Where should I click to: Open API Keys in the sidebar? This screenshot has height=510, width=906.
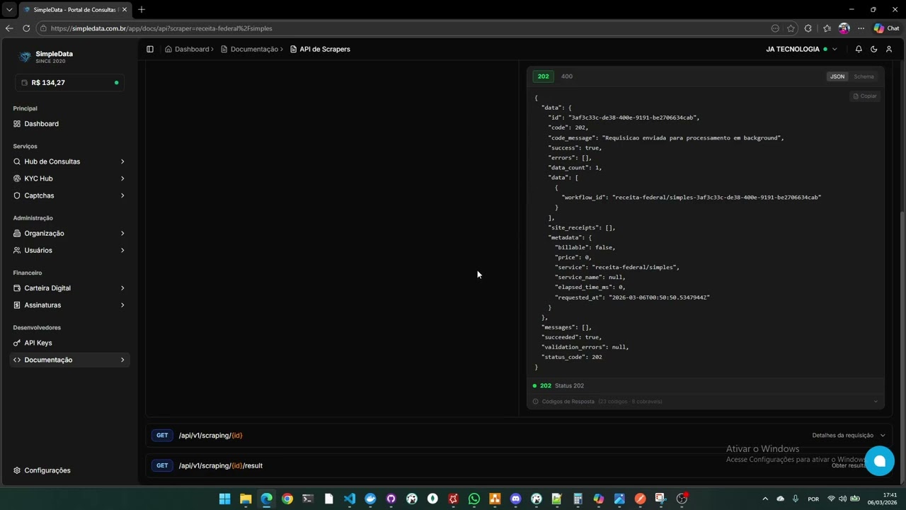(69, 343)
